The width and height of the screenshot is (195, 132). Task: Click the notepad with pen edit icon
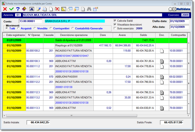tap(38, 9)
